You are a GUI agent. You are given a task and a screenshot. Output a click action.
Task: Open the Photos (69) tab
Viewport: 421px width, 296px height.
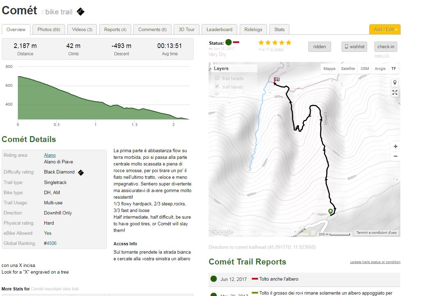49,29
